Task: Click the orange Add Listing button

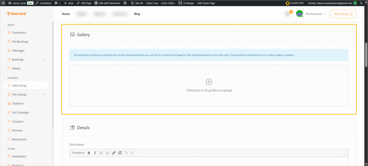Action: (x=343, y=14)
